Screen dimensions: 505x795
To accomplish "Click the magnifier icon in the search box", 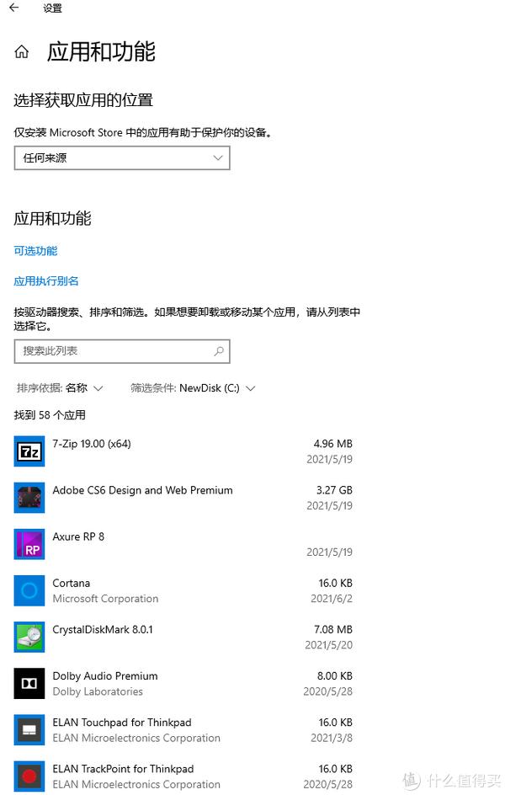I will coord(219,351).
